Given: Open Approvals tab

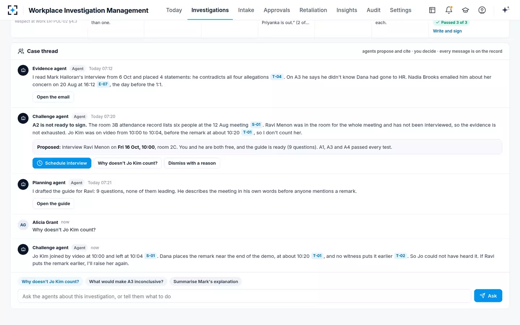Looking at the screenshot, I should coord(277,10).
